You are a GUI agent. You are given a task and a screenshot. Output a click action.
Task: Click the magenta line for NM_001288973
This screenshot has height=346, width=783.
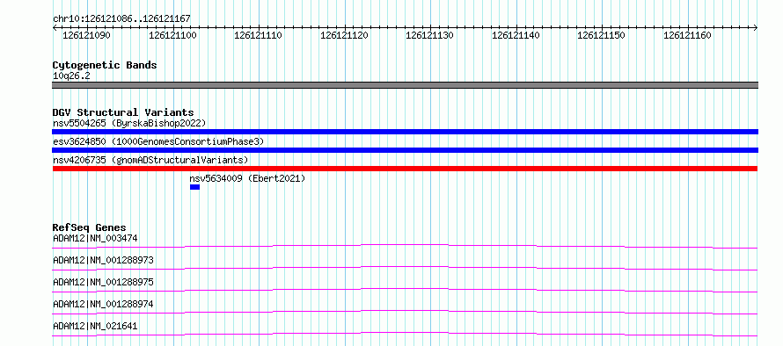pos(405,268)
